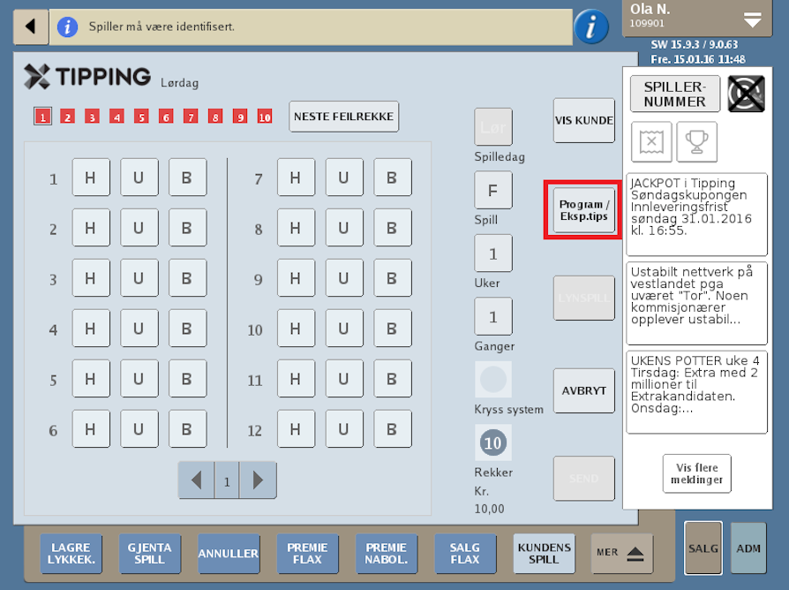Mark U for match 3

(x=139, y=278)
